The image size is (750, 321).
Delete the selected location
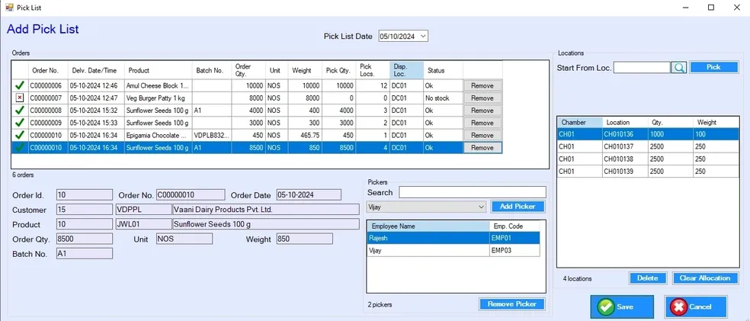(x=648, y=278)
